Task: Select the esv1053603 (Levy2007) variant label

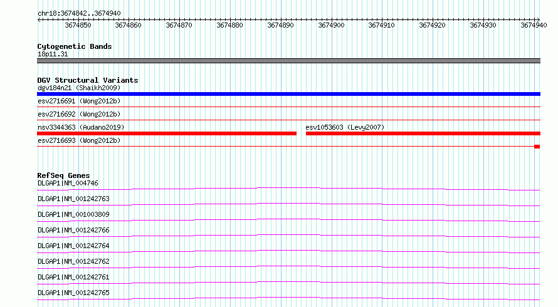Action: [345, 127]
